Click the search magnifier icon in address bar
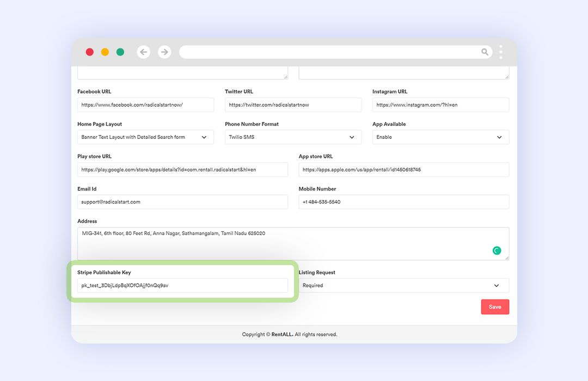This screenshot has width=588, height=381. [x=485, y=52]
